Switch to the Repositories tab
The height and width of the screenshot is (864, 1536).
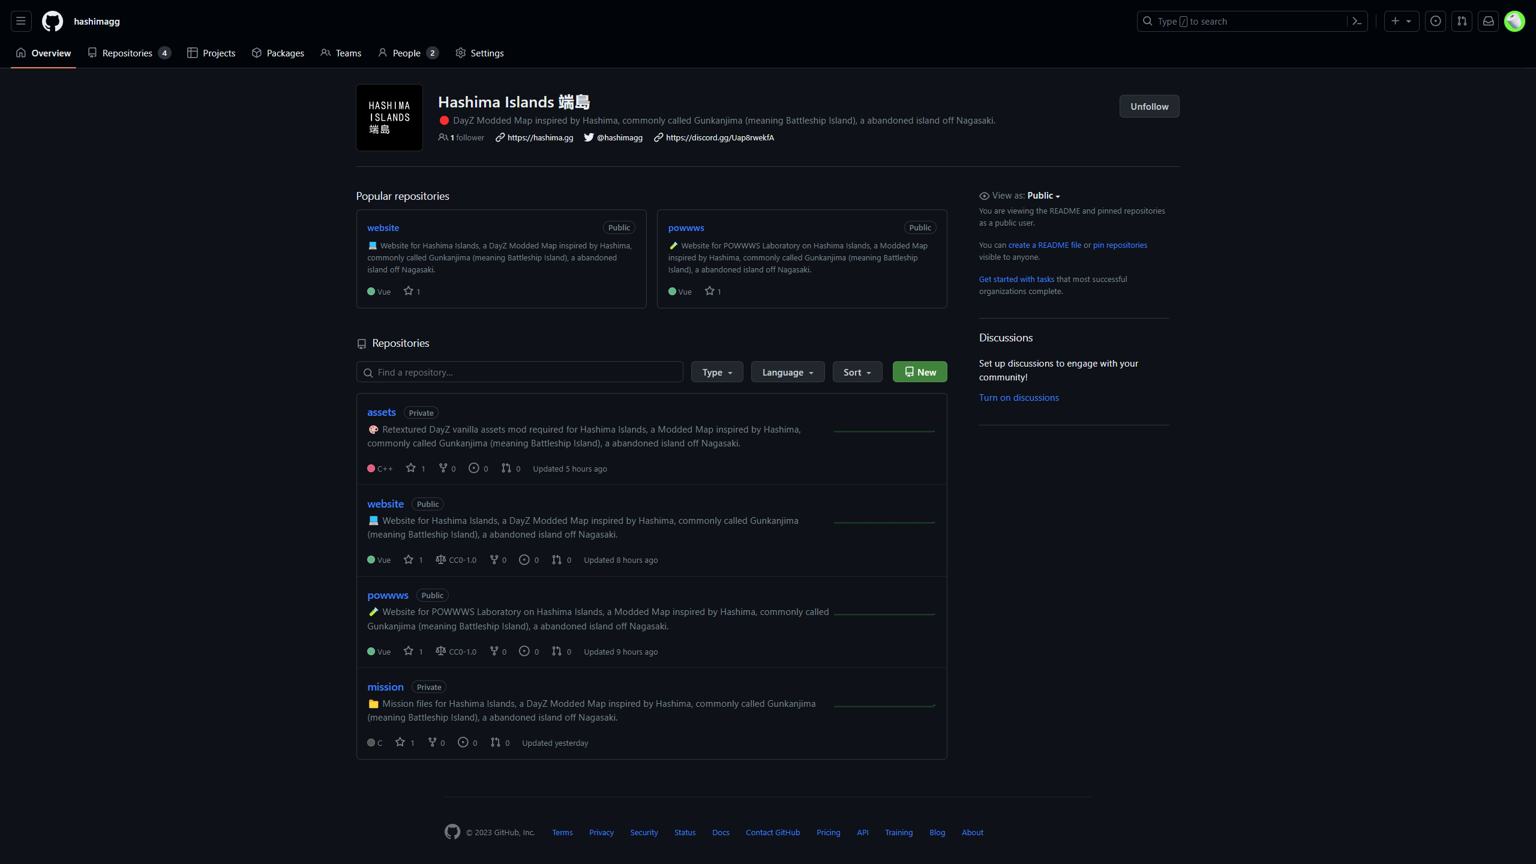click(125, 53)
